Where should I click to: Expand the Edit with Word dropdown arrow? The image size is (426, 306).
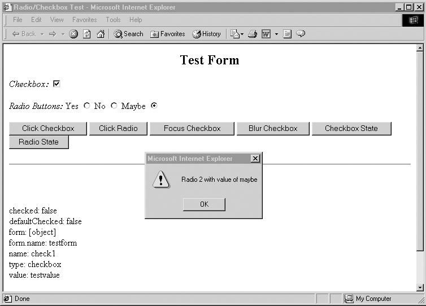click(276, 34)
